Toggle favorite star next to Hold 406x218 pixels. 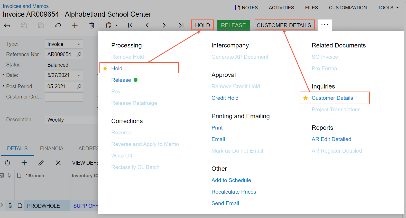[x=105, y=68]
